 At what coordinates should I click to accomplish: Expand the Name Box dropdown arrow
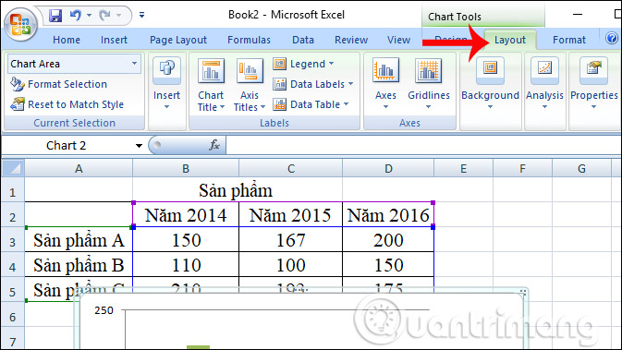tap(139, 146)
